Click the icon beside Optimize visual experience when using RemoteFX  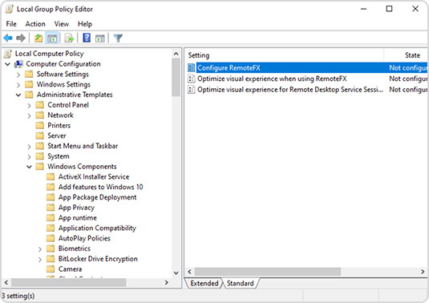(x=191, y=79)
